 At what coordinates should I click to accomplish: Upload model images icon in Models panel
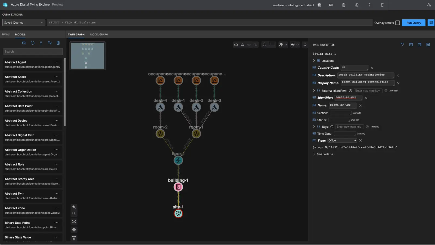tap(24, 43)
